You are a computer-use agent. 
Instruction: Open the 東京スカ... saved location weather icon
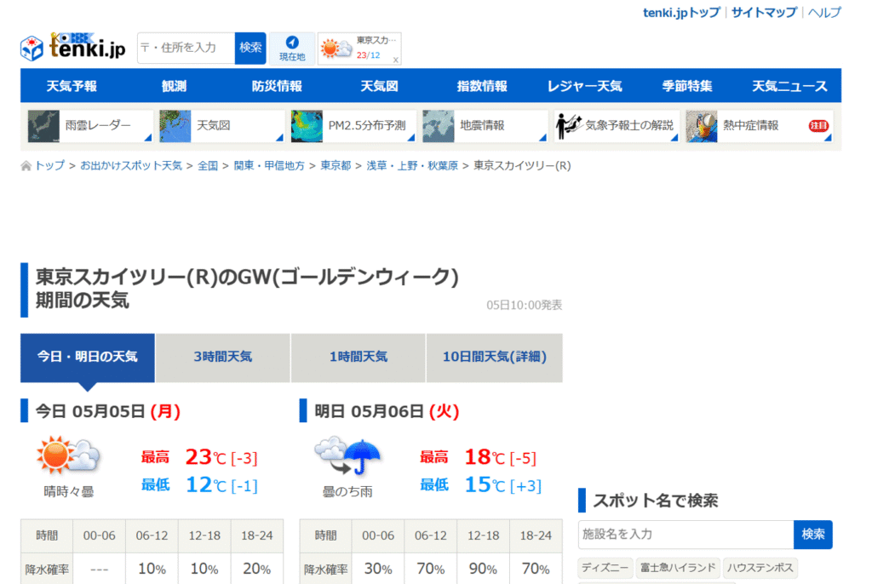(x=336, y=49)
